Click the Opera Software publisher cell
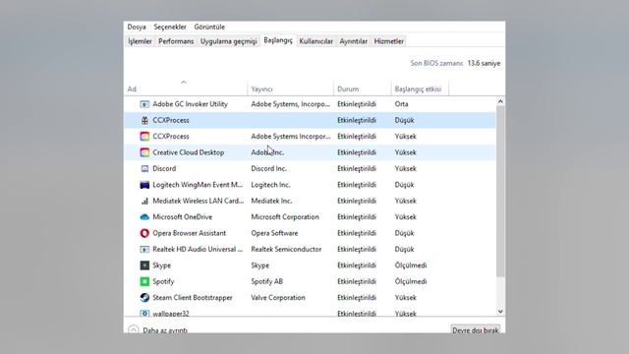629x354 pixels. point(274,233)
